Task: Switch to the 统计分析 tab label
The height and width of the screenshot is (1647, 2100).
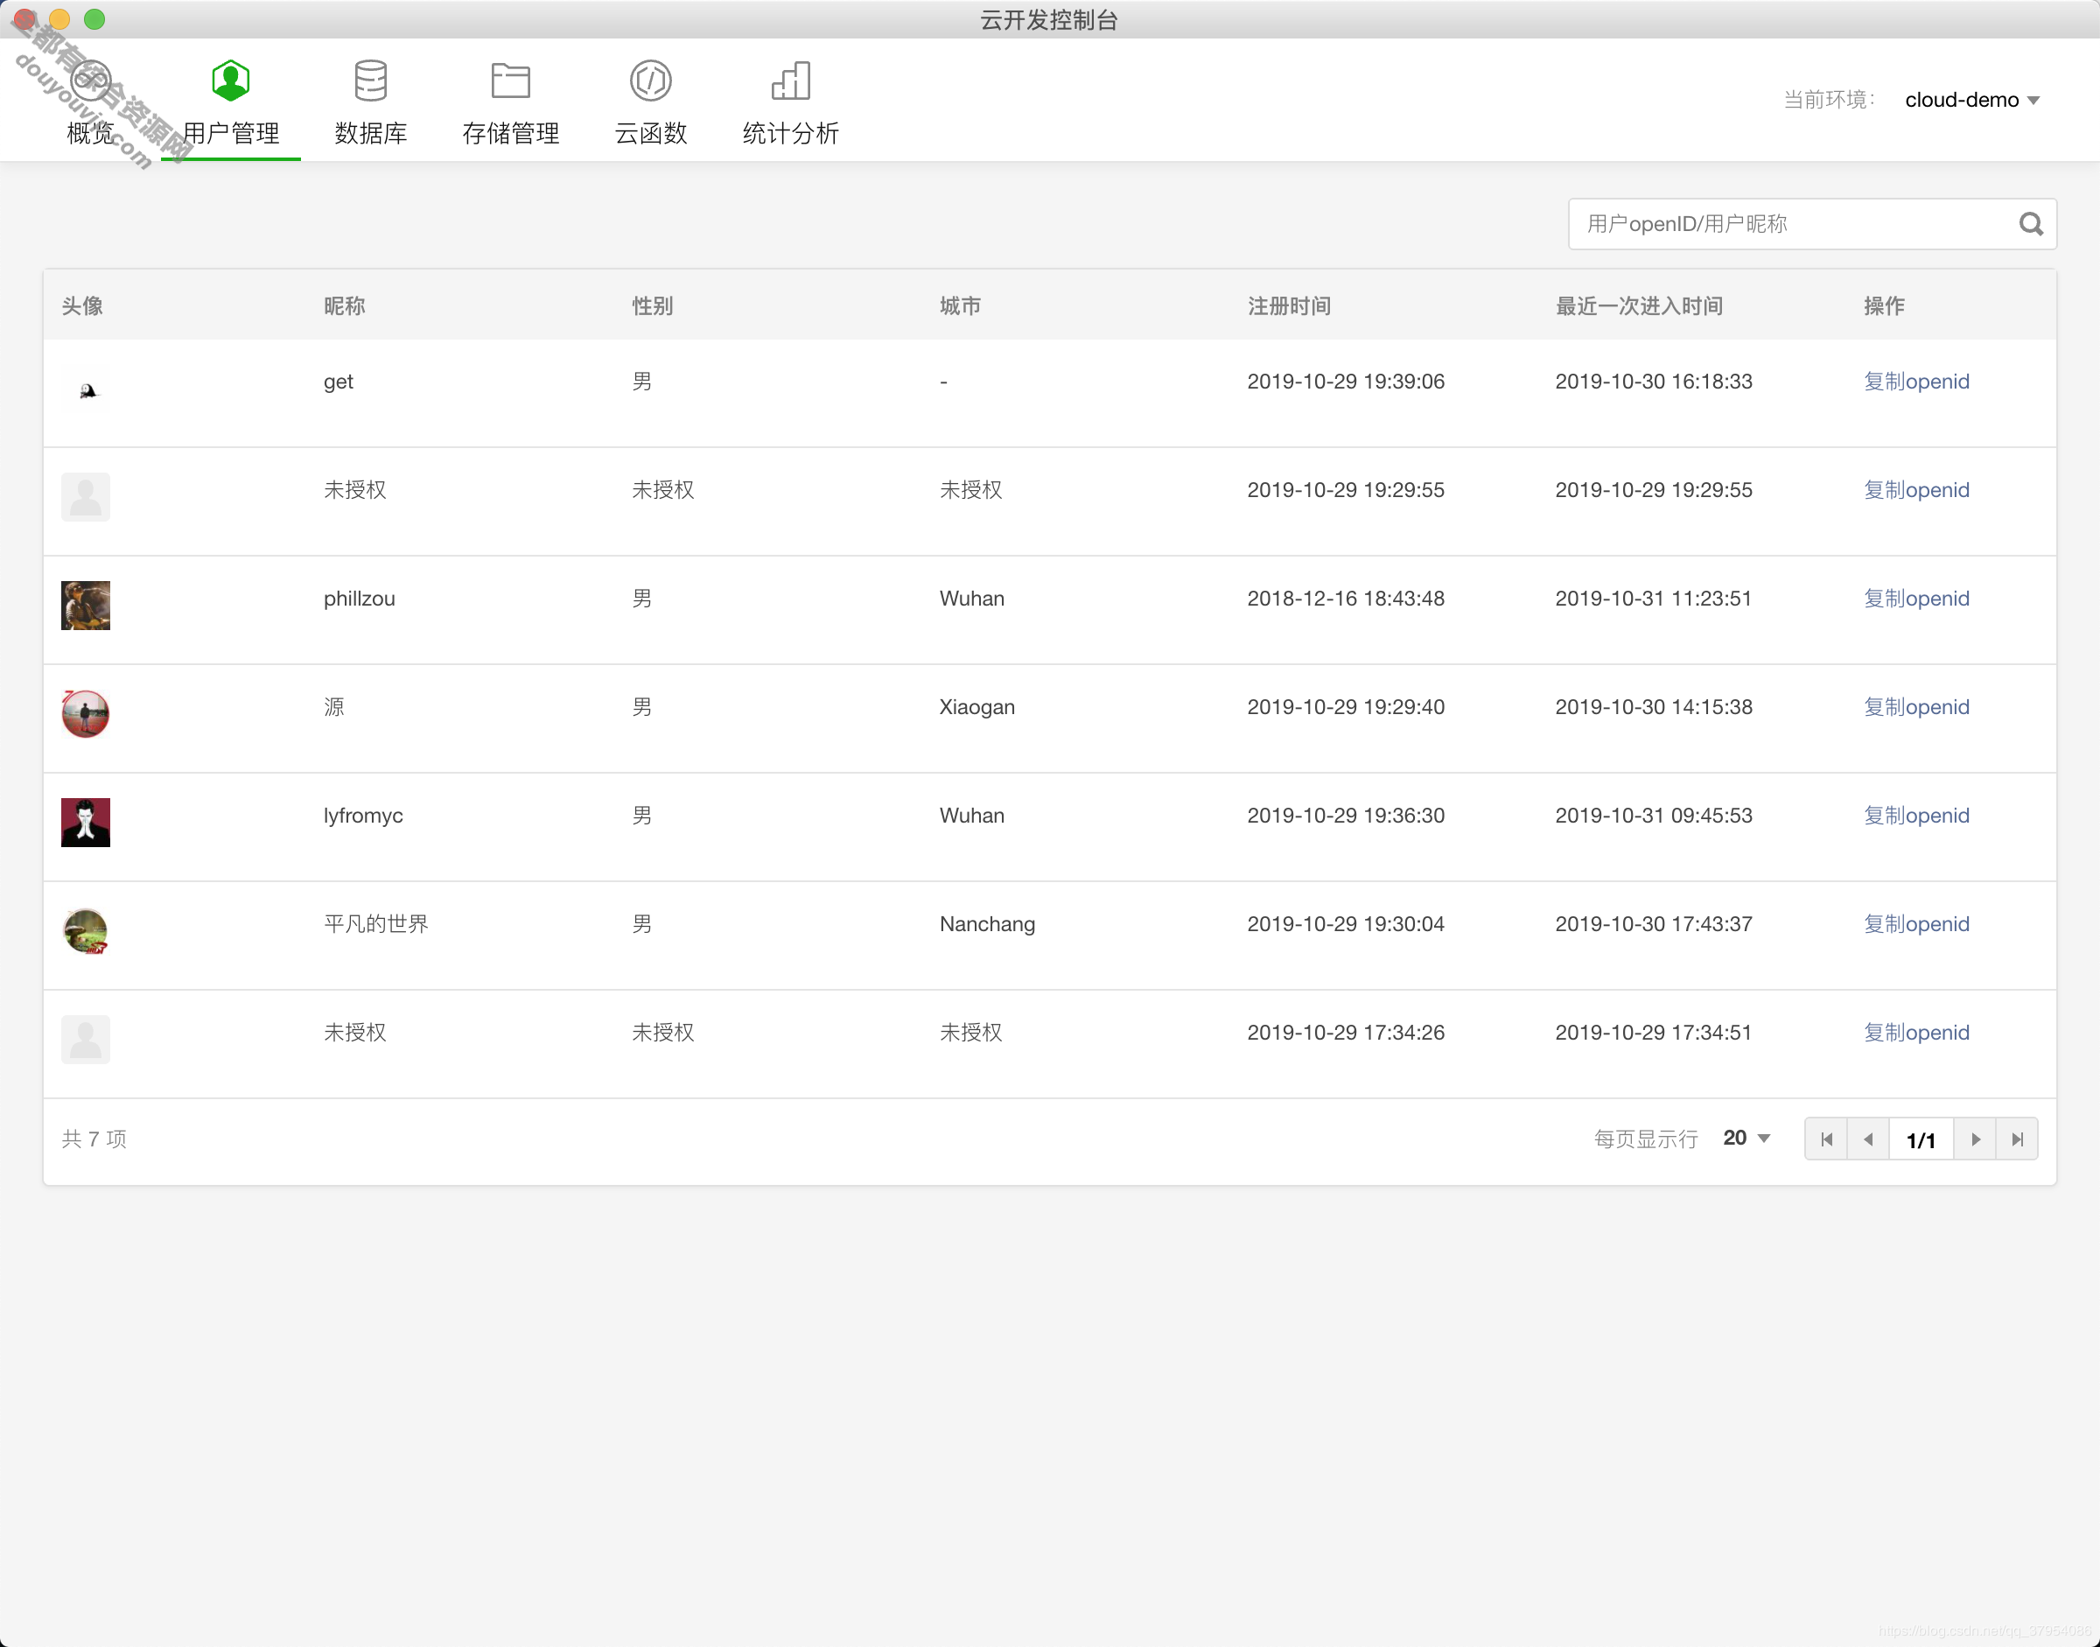Action: [x=791, y=133]
